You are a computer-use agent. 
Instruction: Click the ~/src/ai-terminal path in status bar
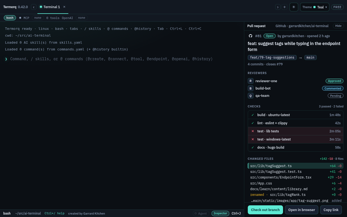(x=28, y=213)
